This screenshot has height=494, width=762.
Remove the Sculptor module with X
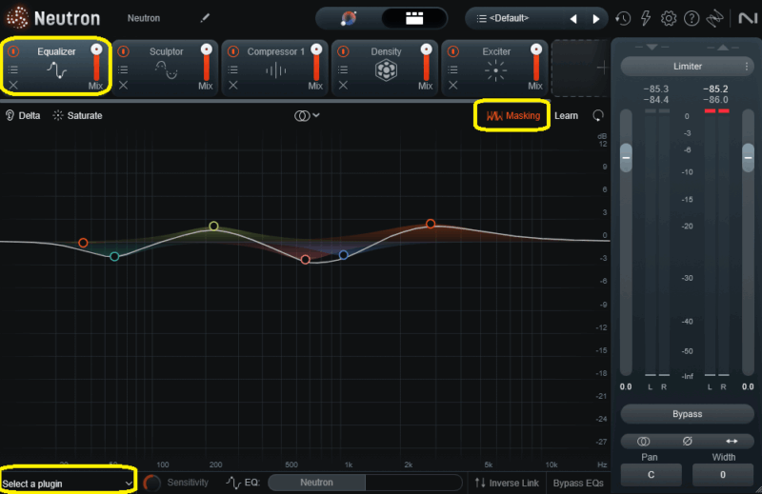(124, 86)
